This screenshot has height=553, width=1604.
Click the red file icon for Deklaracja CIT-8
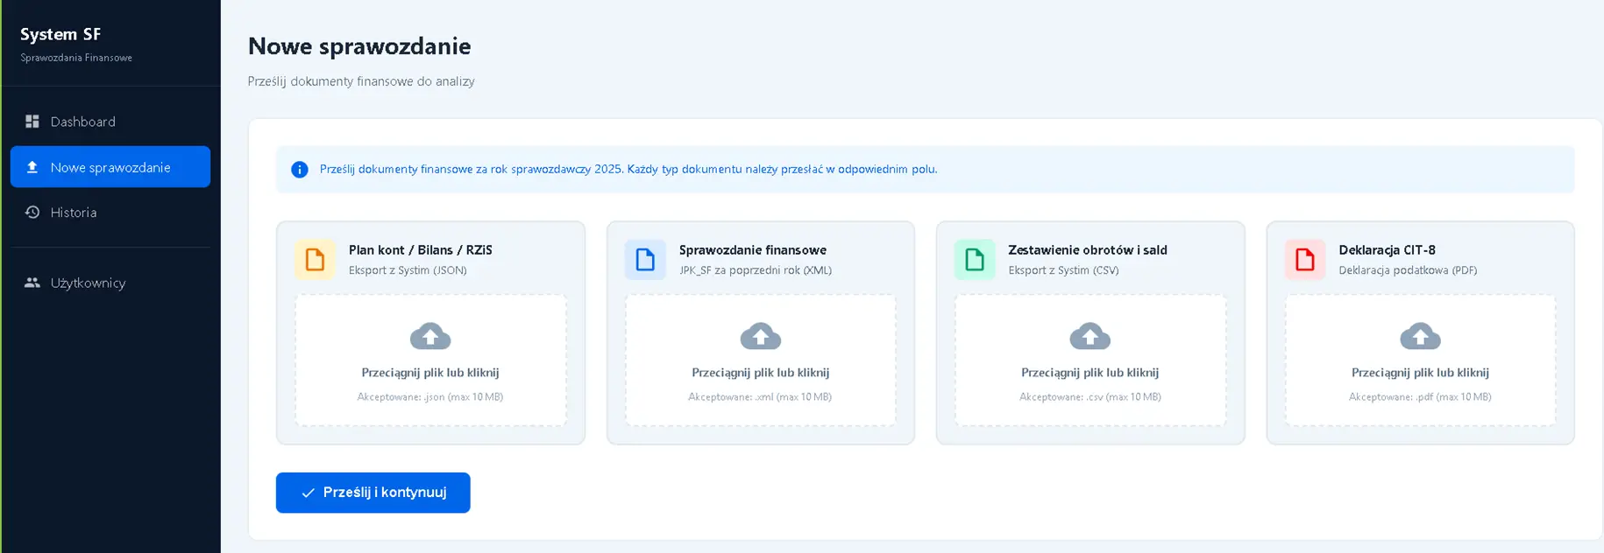(1305, 260)
